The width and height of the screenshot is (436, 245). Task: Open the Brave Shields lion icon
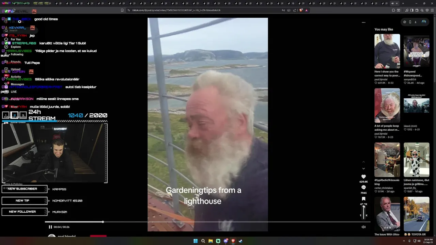coord(301,10)
